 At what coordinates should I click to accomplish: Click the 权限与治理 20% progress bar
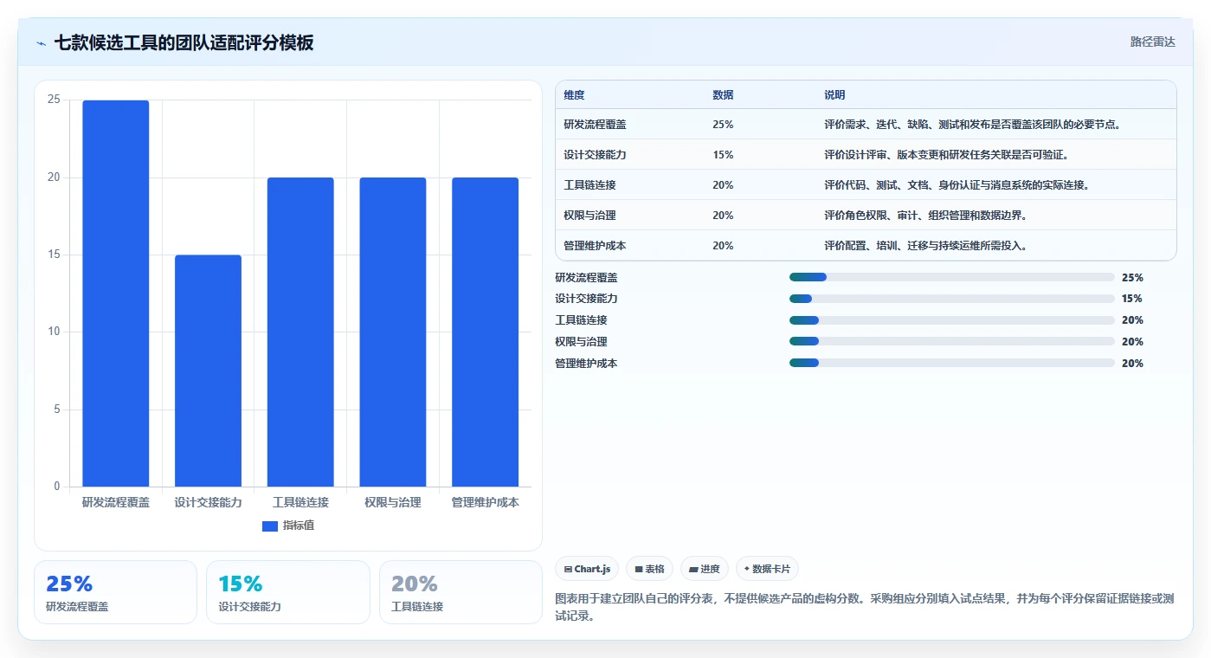pyautogui.click(x=952, y=342)
